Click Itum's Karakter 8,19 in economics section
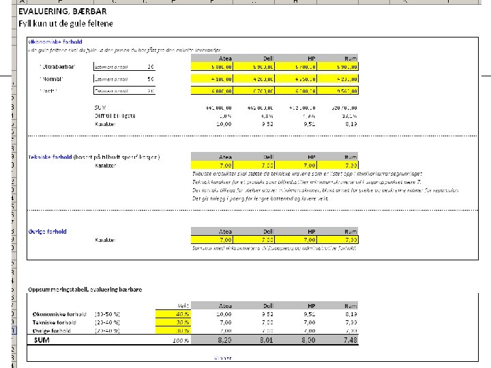 coord(351,124)
